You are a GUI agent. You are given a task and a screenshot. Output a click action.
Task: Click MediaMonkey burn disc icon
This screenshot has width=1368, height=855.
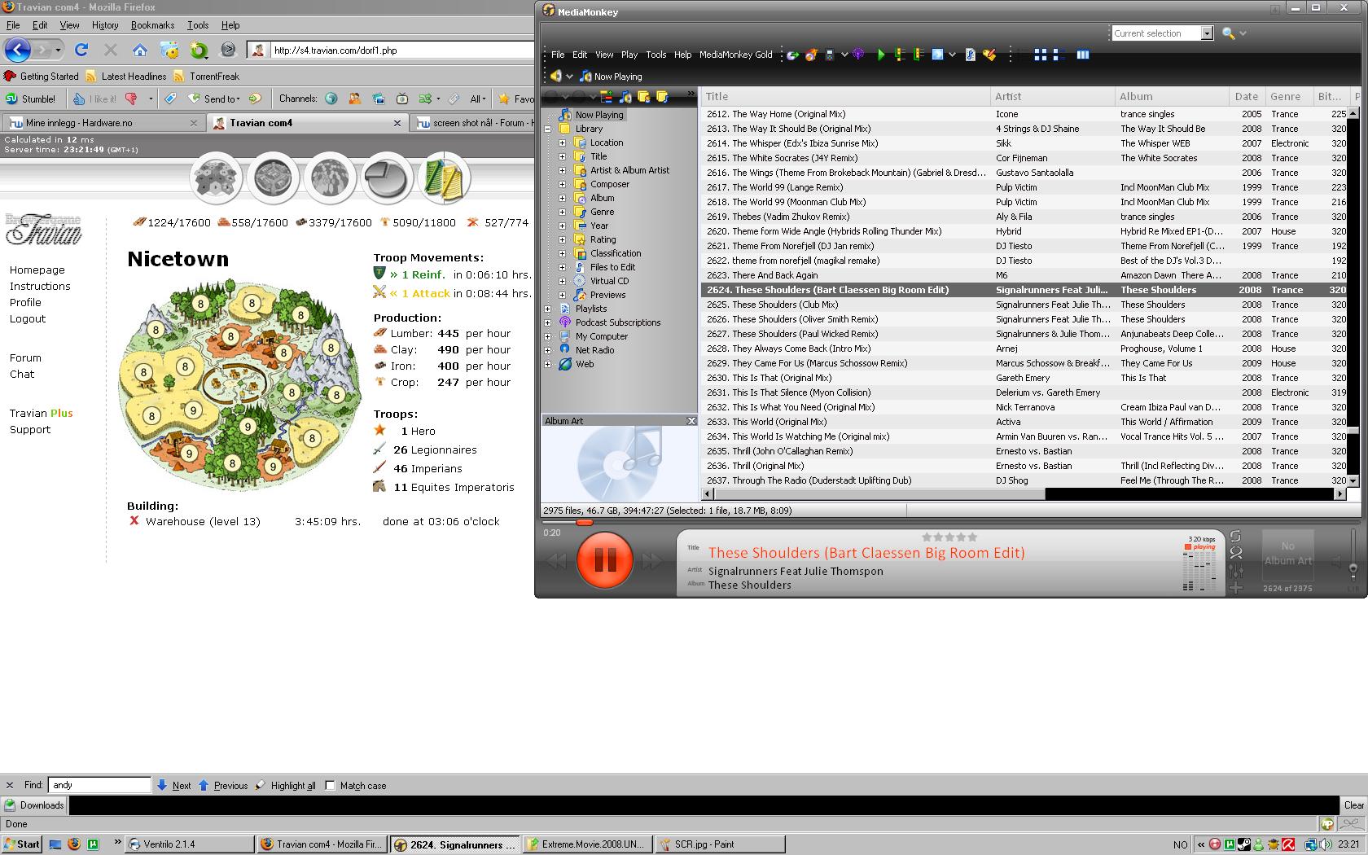(811, 55)
